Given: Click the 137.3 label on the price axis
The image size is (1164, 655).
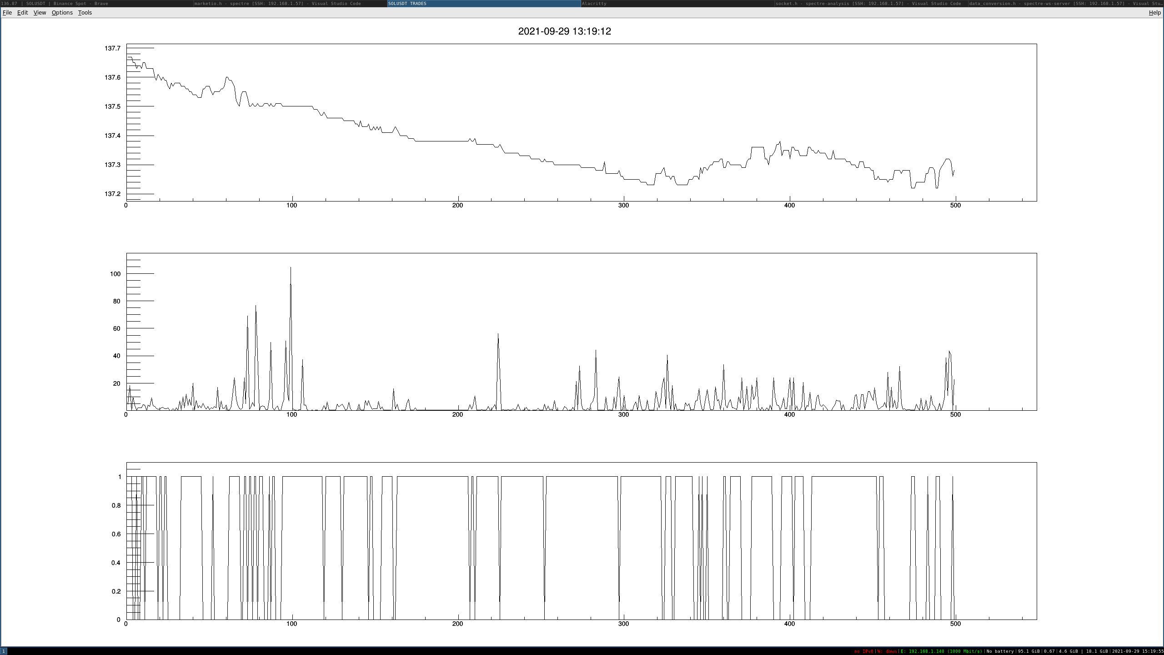Looking at the screenshot, I should click(x=113, y=165).
